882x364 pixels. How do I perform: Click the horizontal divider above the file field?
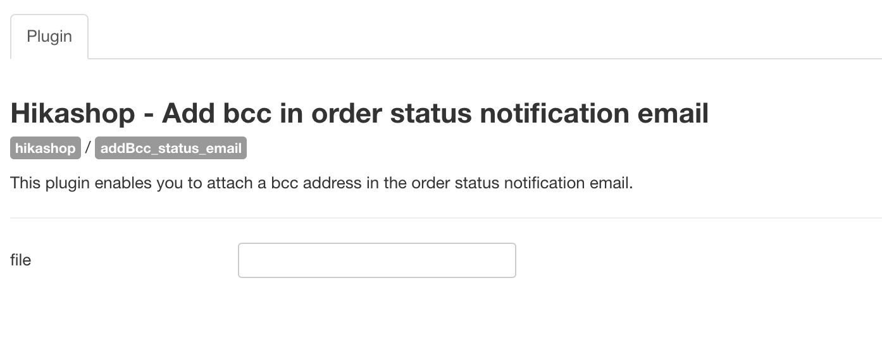tap(443, 218)
